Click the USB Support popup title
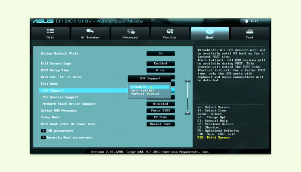 pyautogui.click(x=150, y=78)
